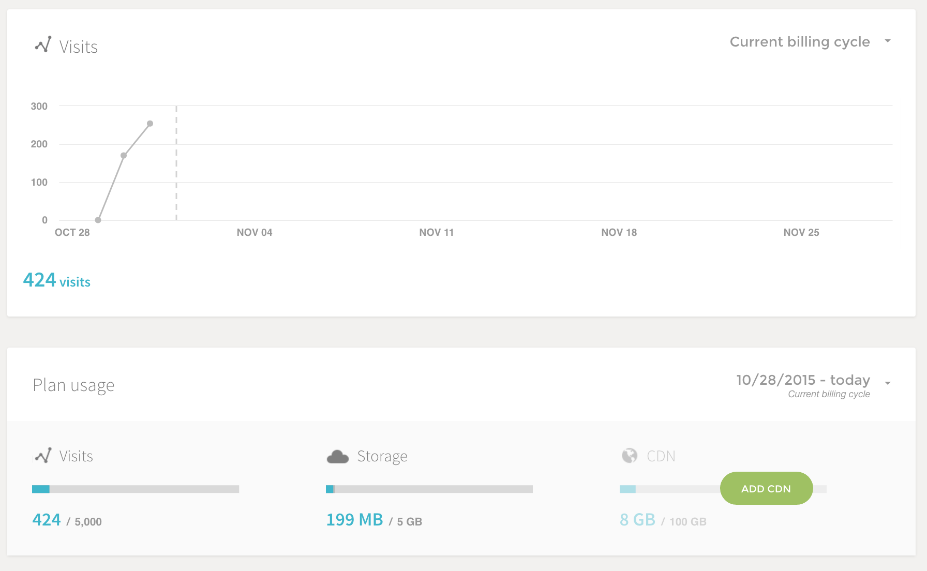This screenshot has width=927, height=571.
Task: Click the NOV 25 axis label
Action: click(801, 232)
